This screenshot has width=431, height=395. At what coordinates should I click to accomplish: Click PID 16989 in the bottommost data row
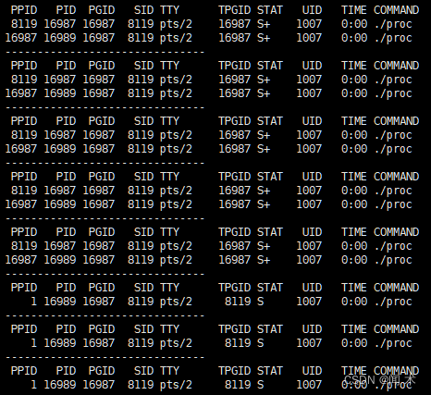(60, 385)
